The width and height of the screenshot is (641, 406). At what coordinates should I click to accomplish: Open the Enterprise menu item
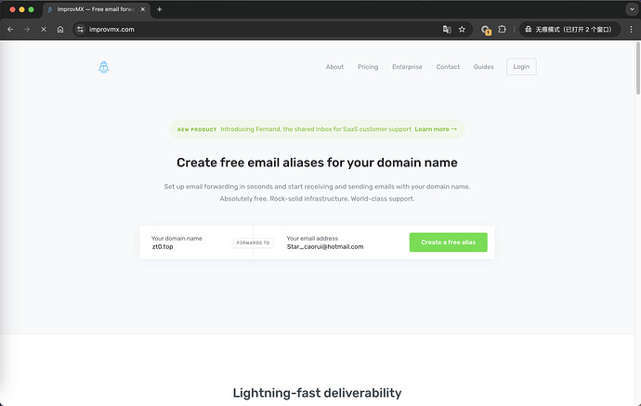(407, 67)
